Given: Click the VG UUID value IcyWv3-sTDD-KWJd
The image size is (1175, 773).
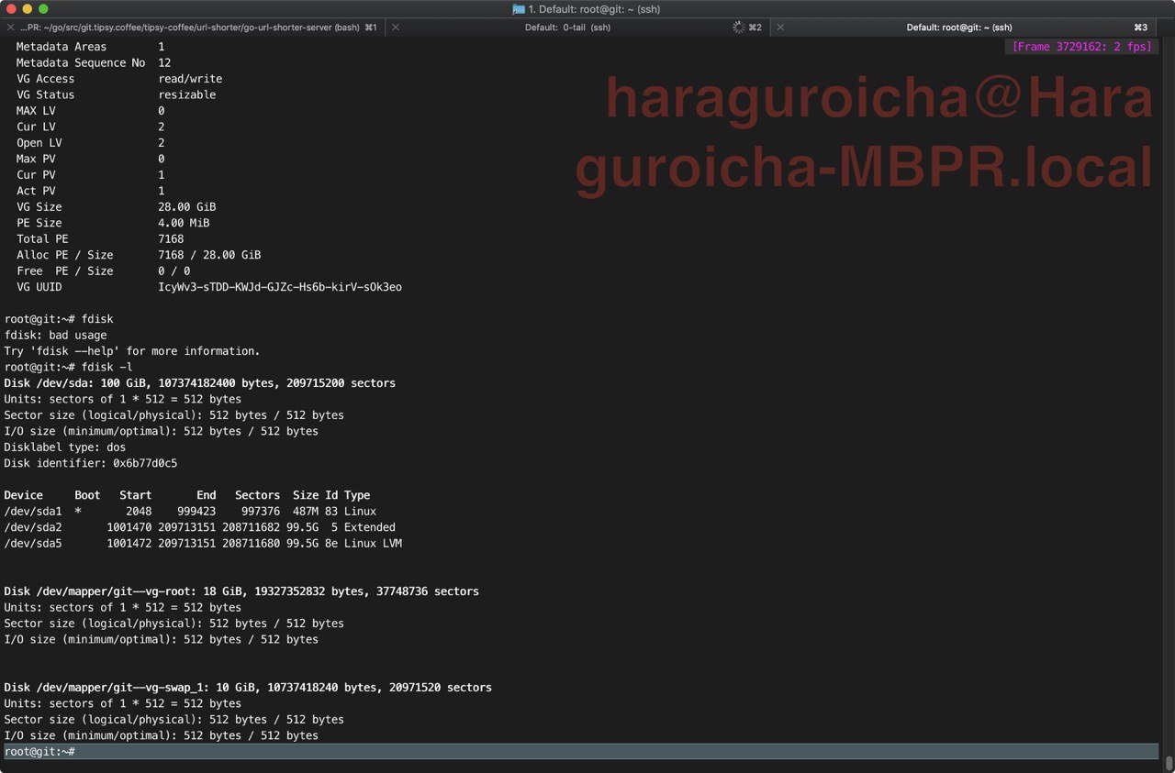Looking at the screenshot, I should (280, 287).
